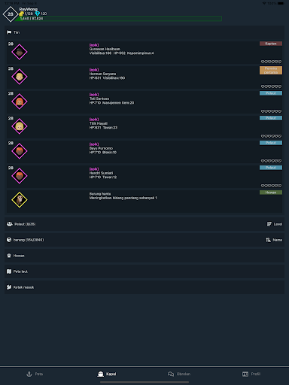The width and height of the screenshot is (289, 385).
Task: Select the Kapal ship tab
Action: point(107,374)
